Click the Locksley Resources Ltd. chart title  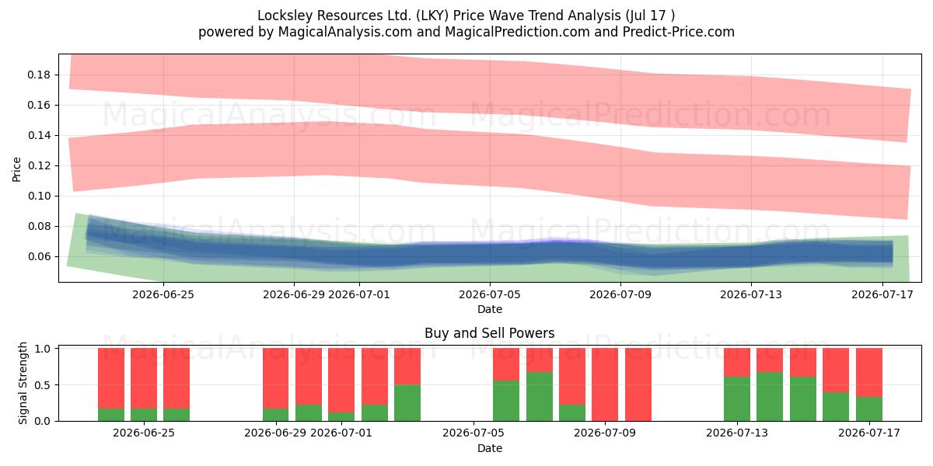tap(466, 16)
